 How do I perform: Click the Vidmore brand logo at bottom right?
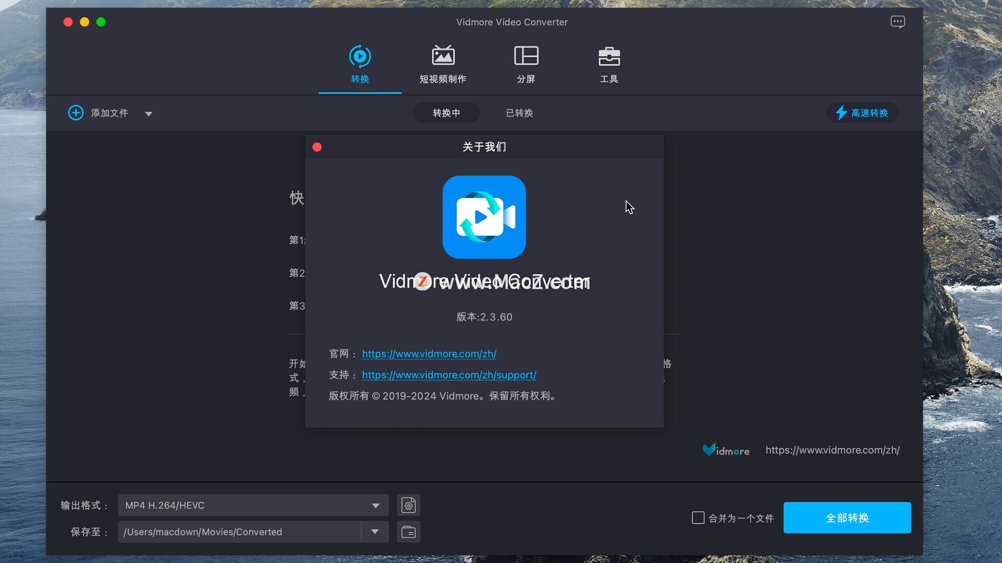(x=726, y=450)
